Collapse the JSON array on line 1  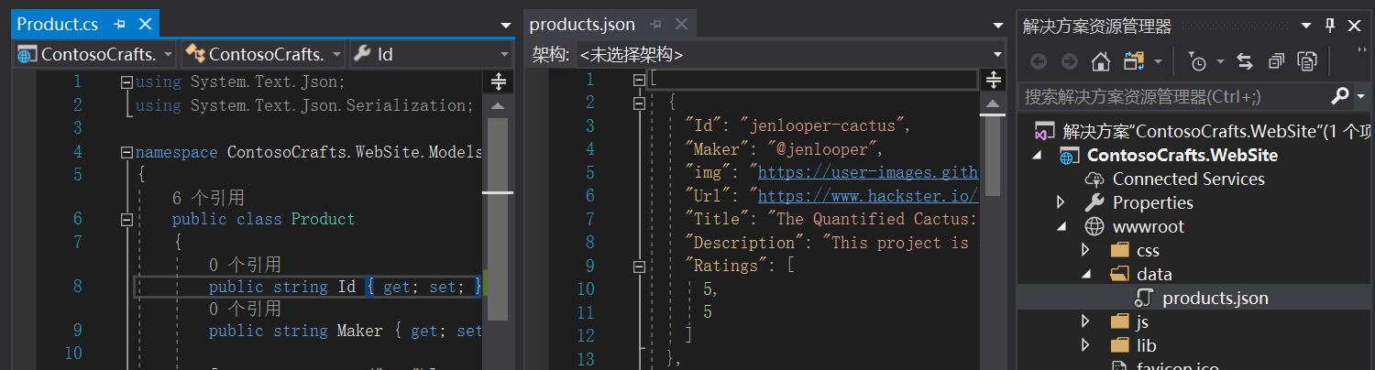pyautogui.click(x=640, y=80)
